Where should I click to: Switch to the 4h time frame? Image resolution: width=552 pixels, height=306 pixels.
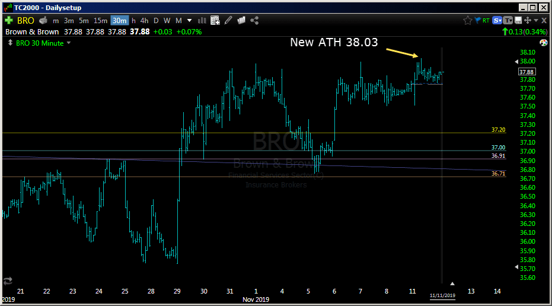pyautogui.click(x=144, y=21)
